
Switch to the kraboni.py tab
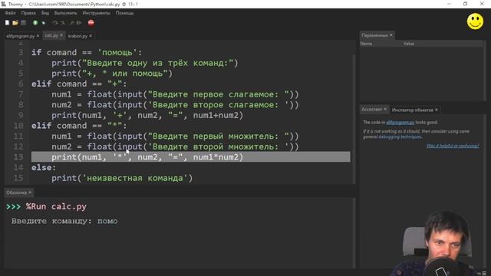tap(77, 36)
